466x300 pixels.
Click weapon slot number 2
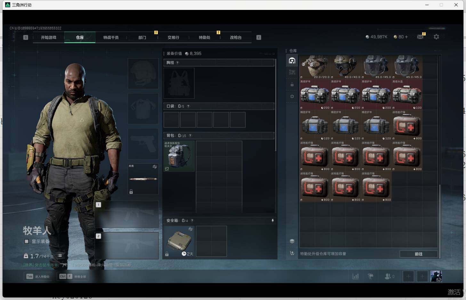coord(126,245)
